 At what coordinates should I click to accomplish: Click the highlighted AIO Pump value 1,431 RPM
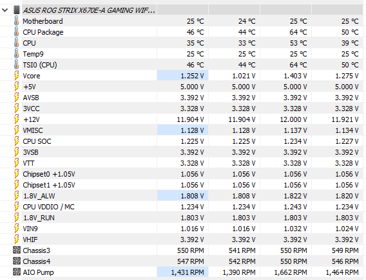point(188,272)
